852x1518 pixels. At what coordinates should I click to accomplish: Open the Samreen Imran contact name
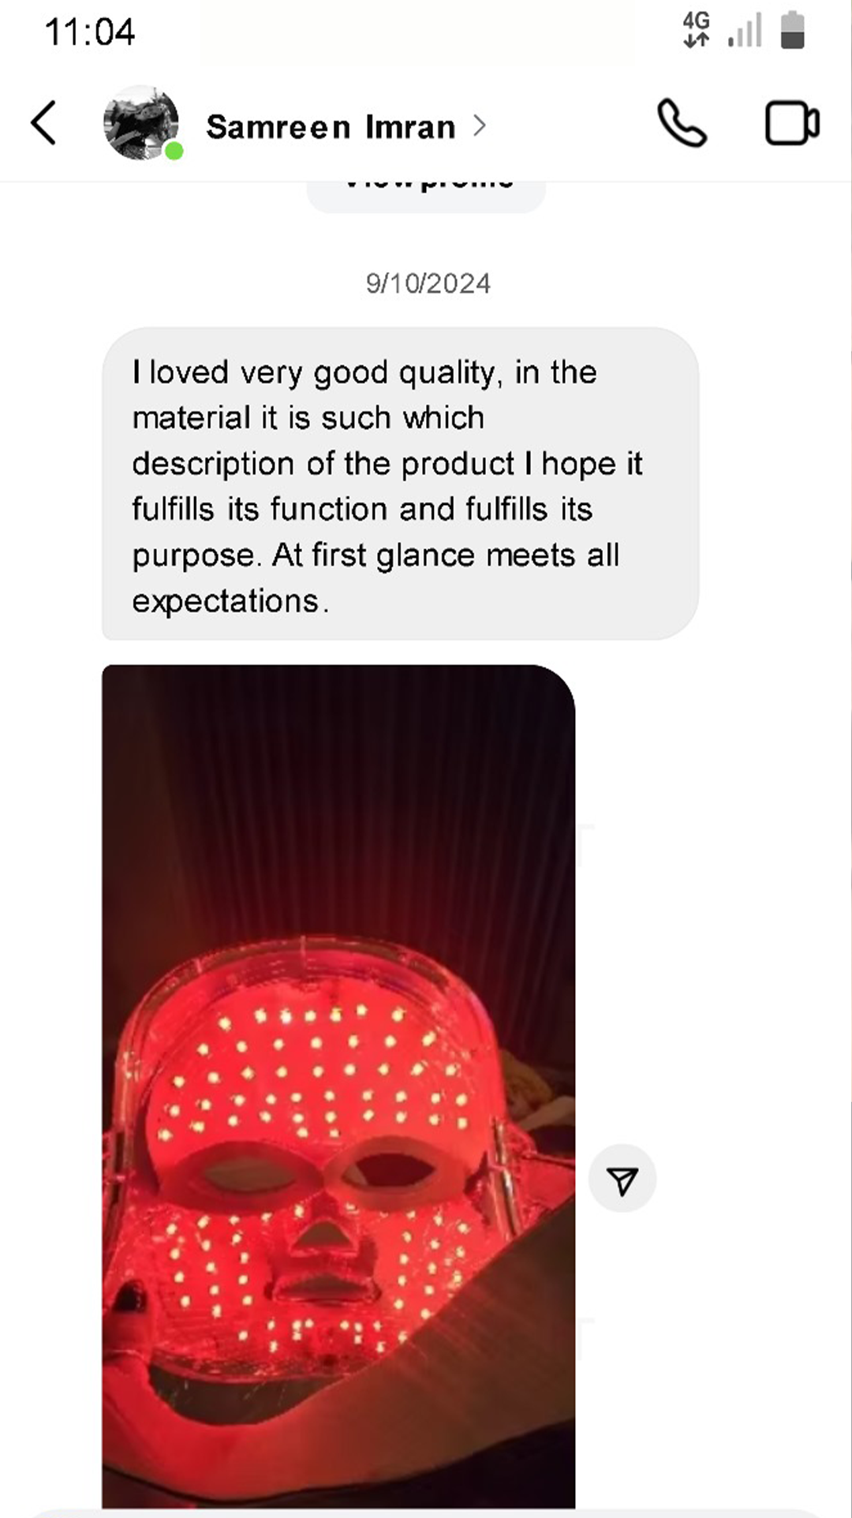pos(331,126)
